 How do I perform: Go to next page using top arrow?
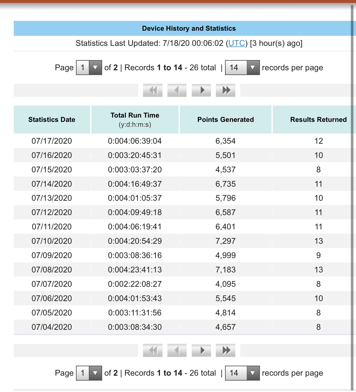click(x=202, y=90)
